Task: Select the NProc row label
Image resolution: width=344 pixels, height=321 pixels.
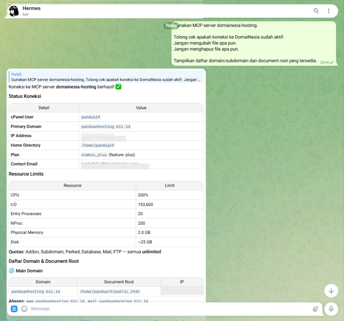Action: point(17,223)
